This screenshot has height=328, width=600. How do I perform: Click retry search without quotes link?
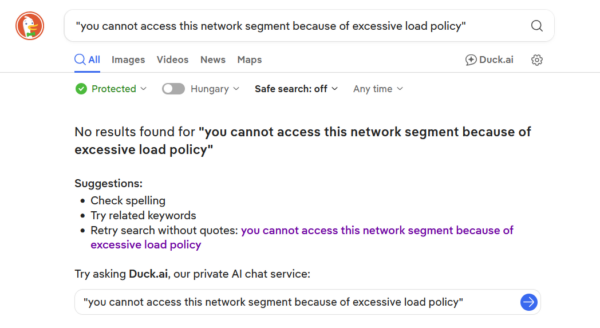pos(302,238)
